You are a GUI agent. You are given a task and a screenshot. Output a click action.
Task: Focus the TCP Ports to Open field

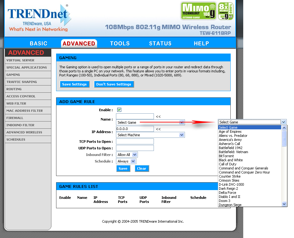(x=135, y=141)
